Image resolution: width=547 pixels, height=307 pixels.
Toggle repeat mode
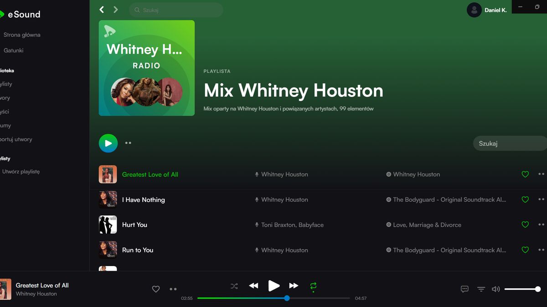pyautogui.click(x=313, y=286)
